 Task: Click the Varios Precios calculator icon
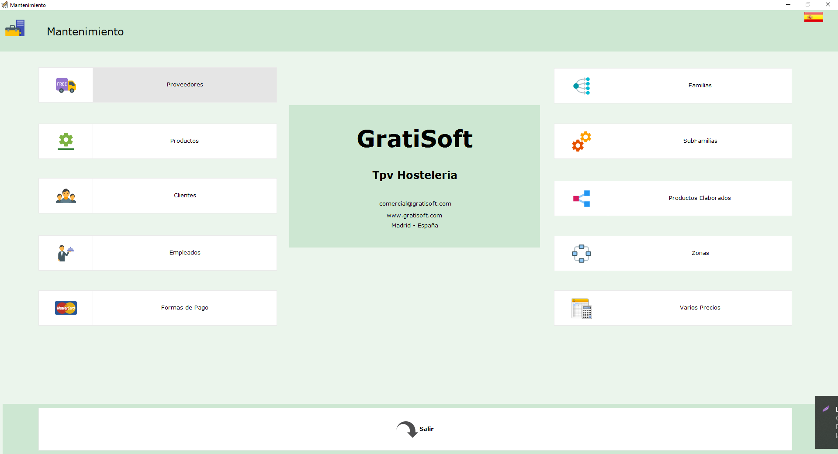point(582,308)
